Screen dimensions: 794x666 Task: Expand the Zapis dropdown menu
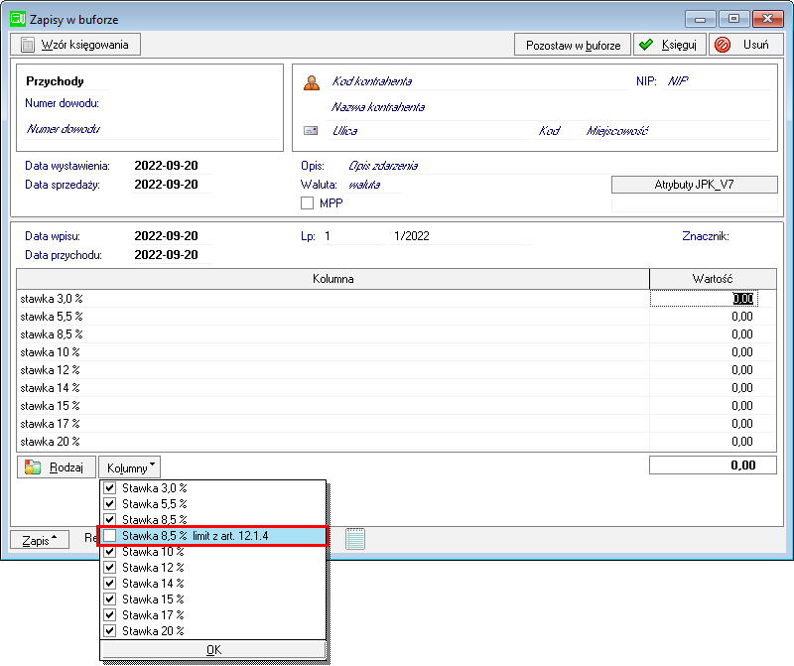pyautogui.click(x=40, y=540)
